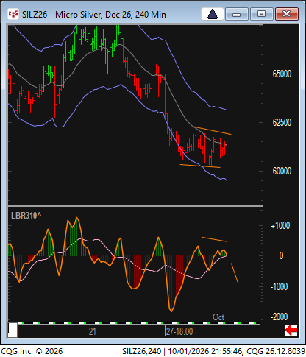
Task: Click the dark triangle title bar button
Action: click(213, 14)
